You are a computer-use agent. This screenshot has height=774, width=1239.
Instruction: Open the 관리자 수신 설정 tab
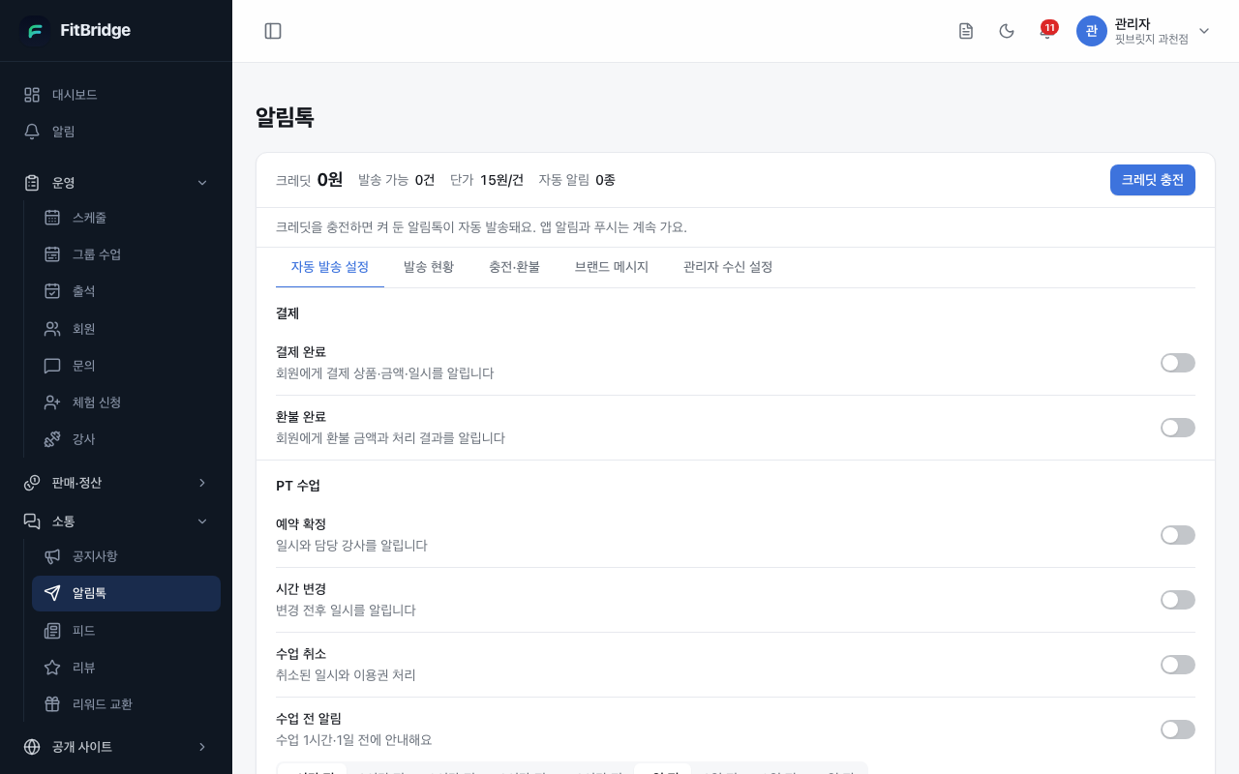[x=728, y=267]
